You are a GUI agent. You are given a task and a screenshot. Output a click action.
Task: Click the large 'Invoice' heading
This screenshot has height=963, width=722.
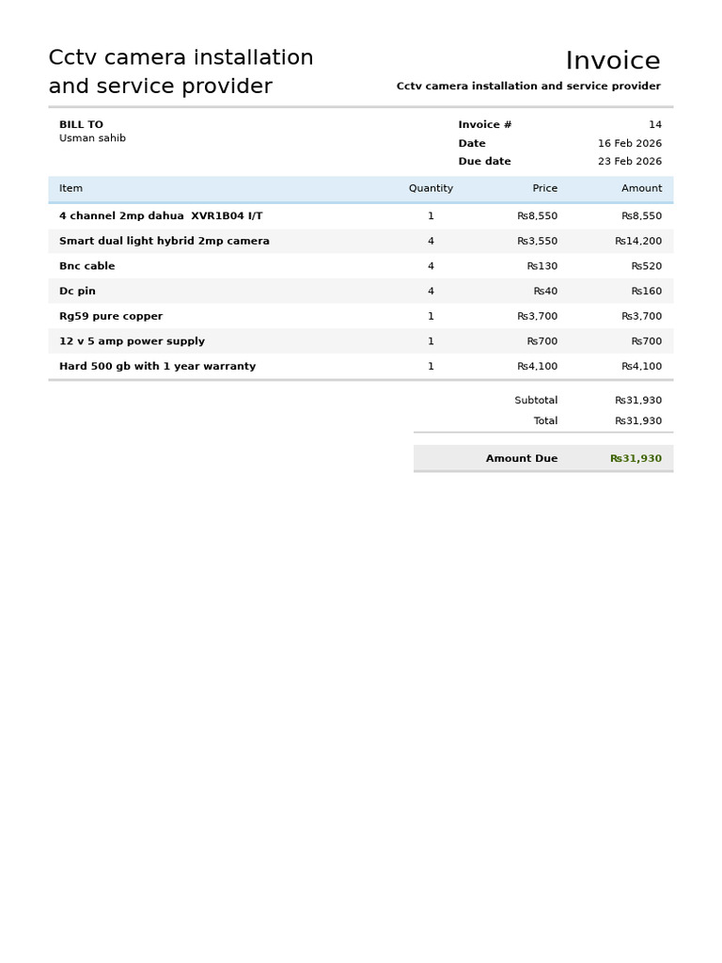613,60
